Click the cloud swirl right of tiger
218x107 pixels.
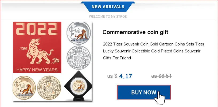[56, 61]
